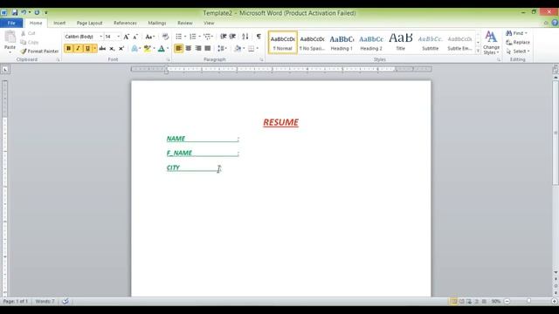Switch to the Mailings tab
559x314 pixels.
click(157, 23)
